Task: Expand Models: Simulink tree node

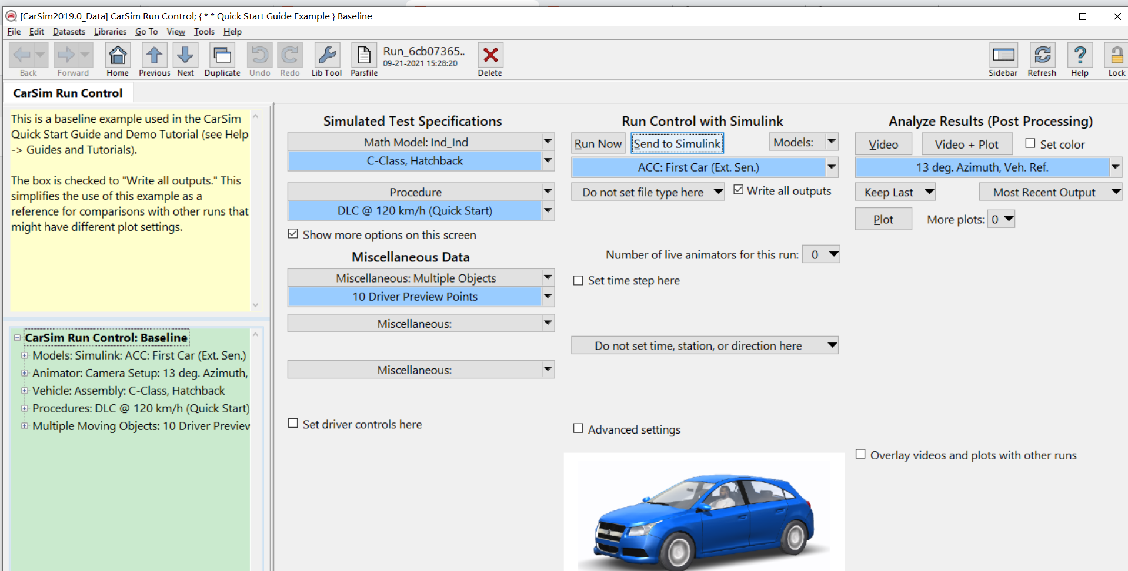Action: click(x=25, y=355)
